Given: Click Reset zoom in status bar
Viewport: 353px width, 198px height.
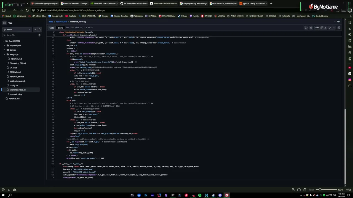Looking at the screenshot, I should click(312, 190).
